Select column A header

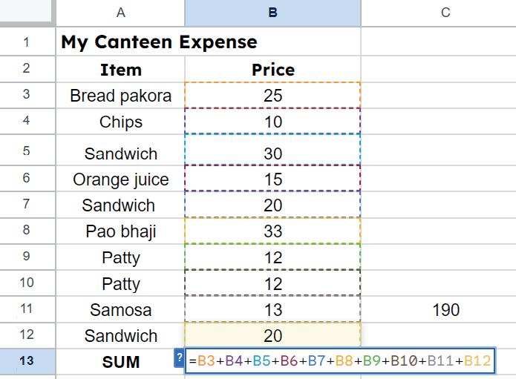tap(120, 12)
